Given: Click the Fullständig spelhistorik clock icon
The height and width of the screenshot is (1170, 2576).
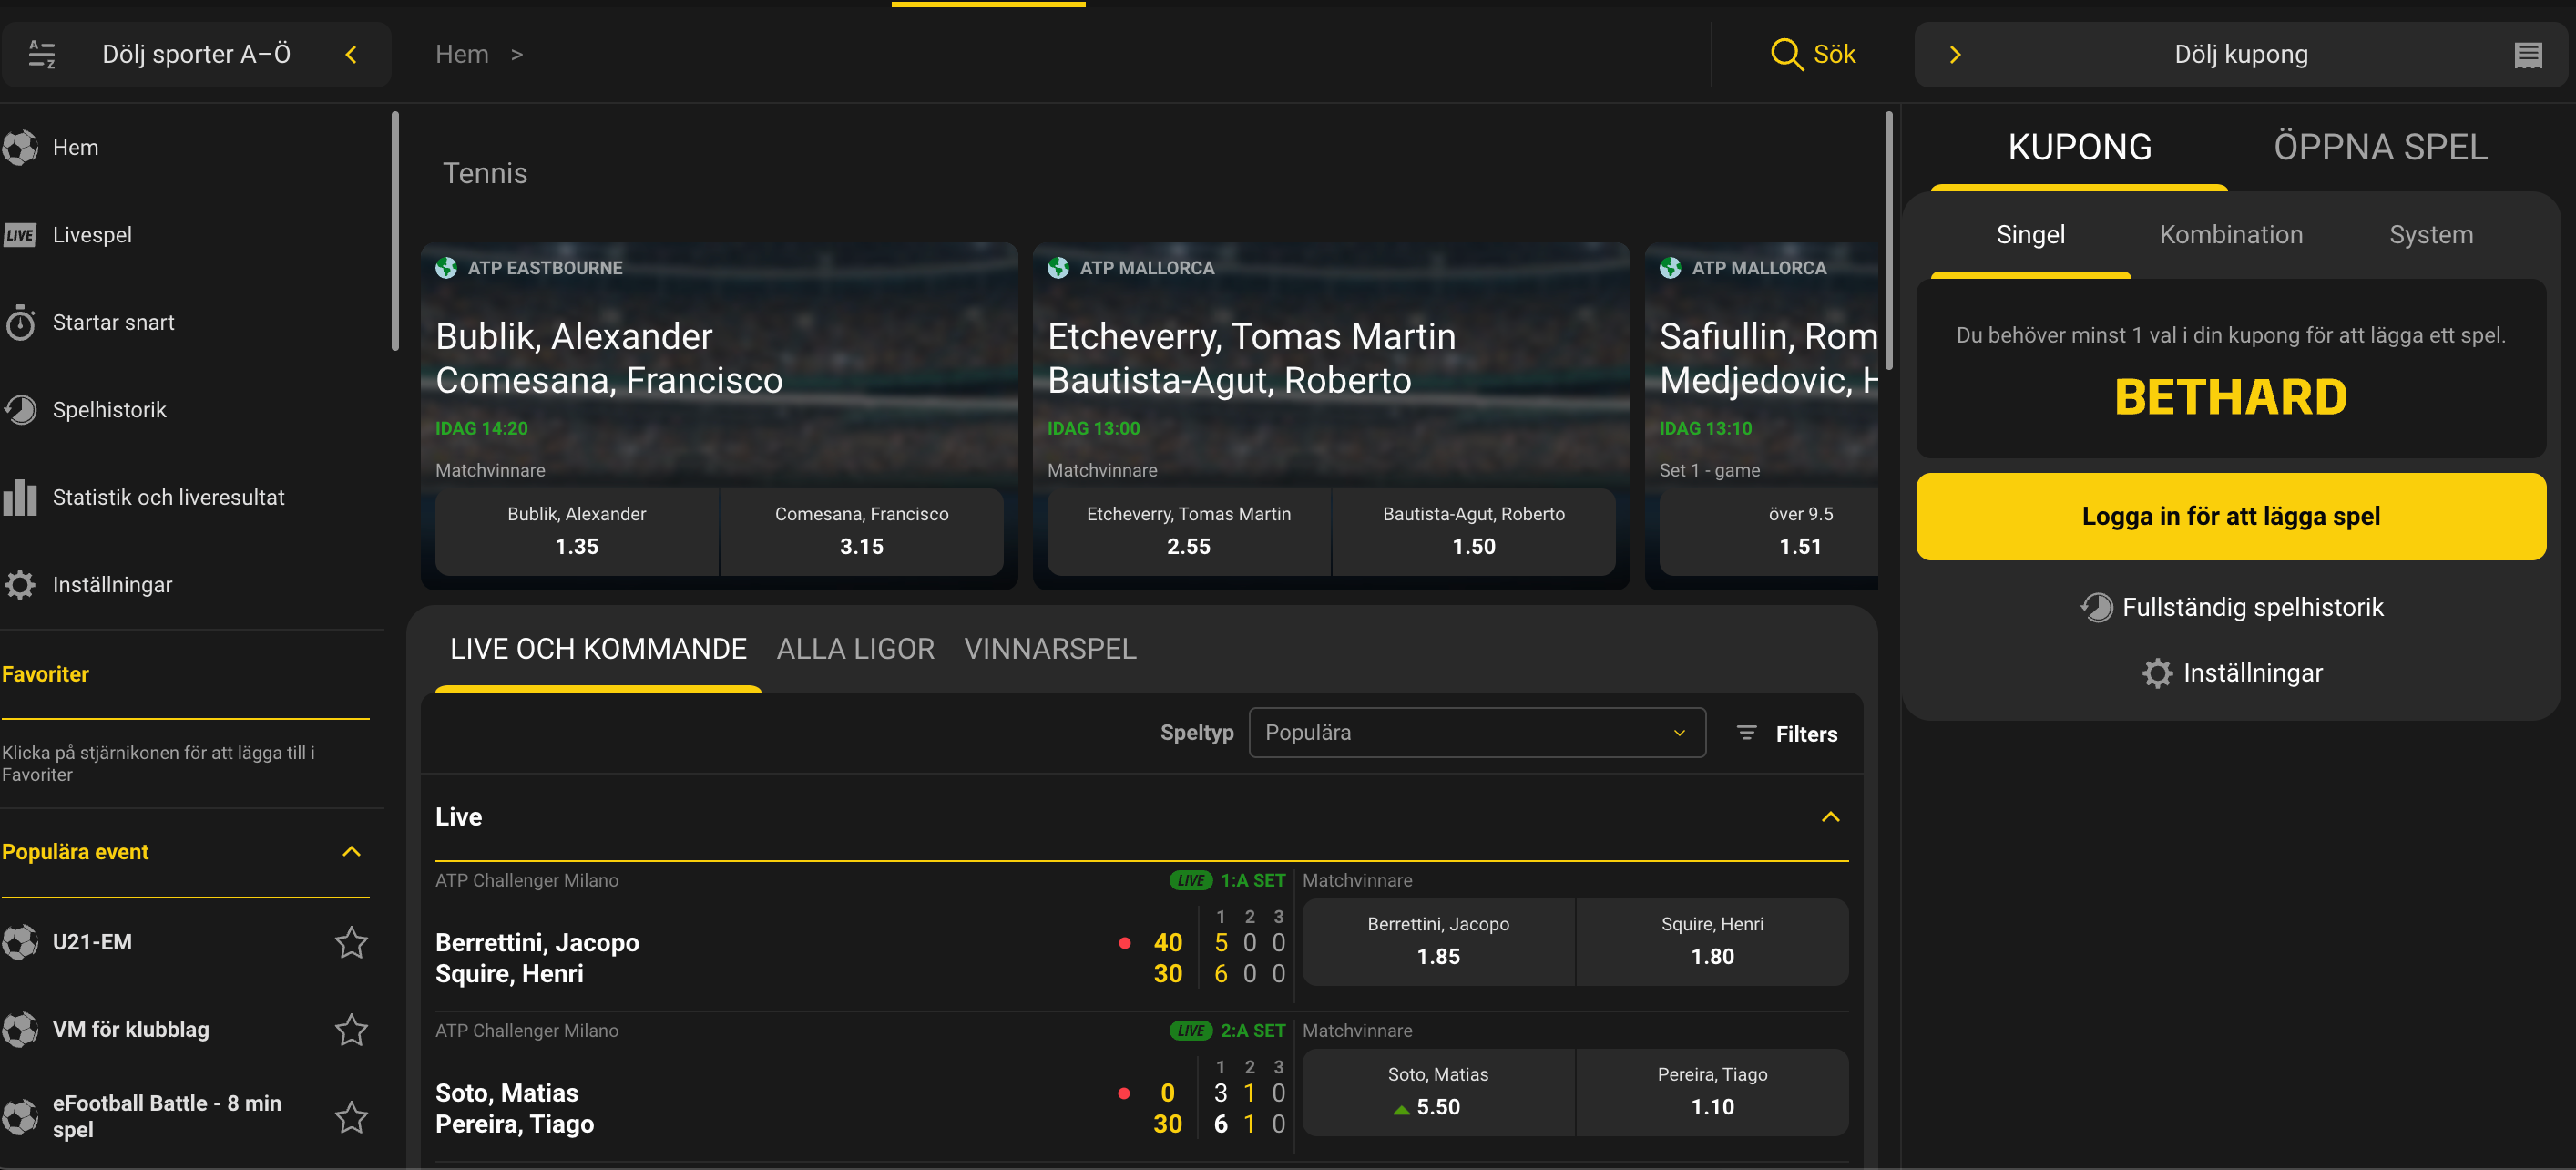Looking at the screenshot, I should (2096, 607).
